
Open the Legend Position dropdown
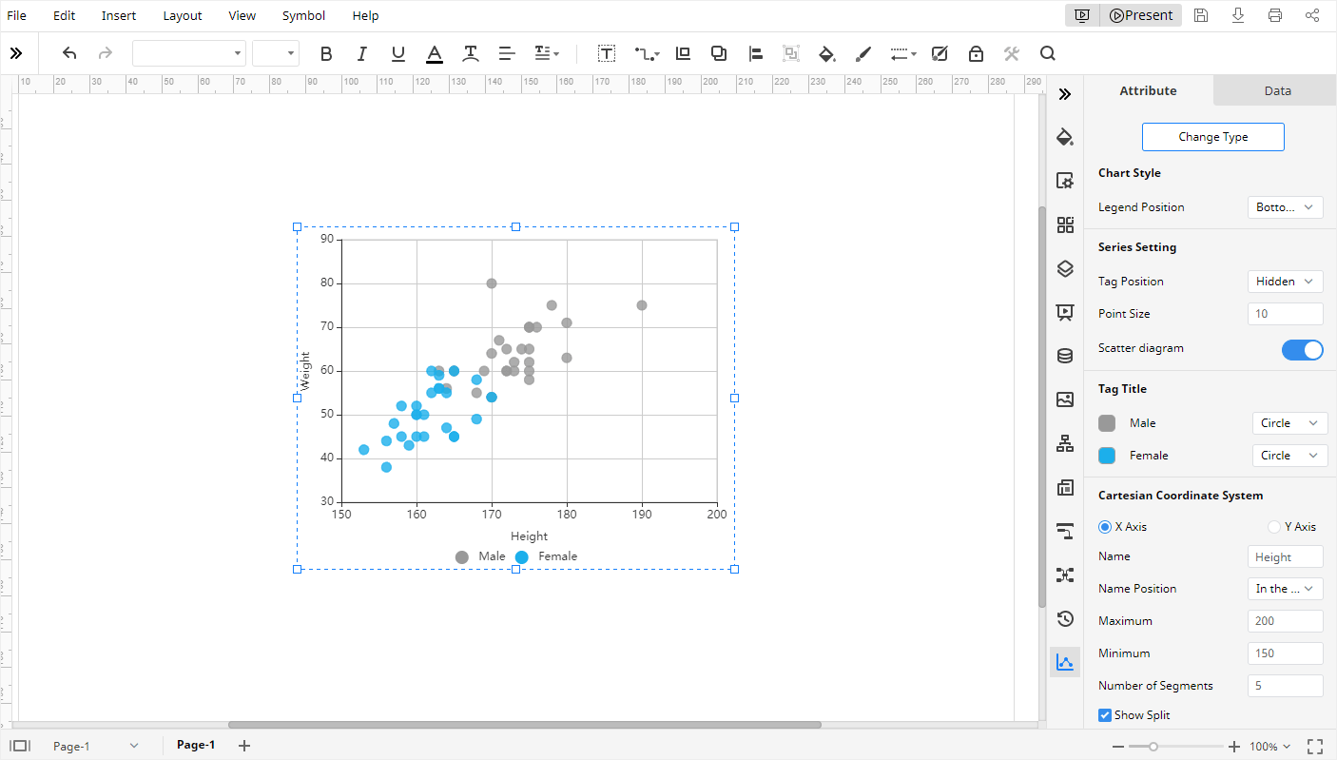point(1285,206)
